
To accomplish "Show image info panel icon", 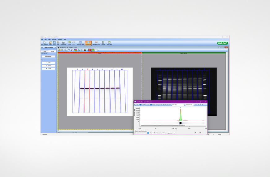I will pos(82,50).
